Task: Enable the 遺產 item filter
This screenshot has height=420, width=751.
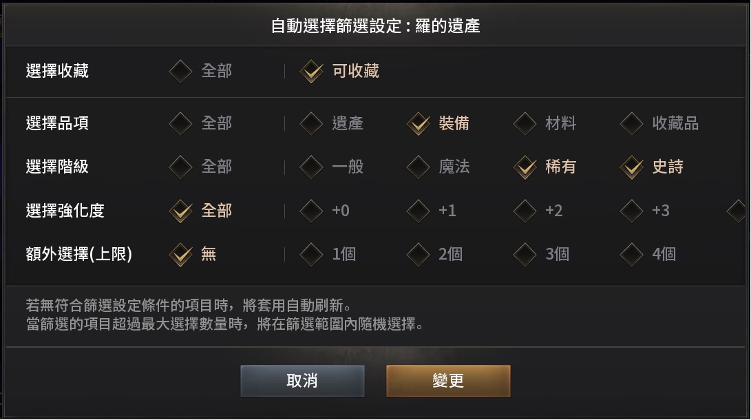Action: click(x=312, y=124)
